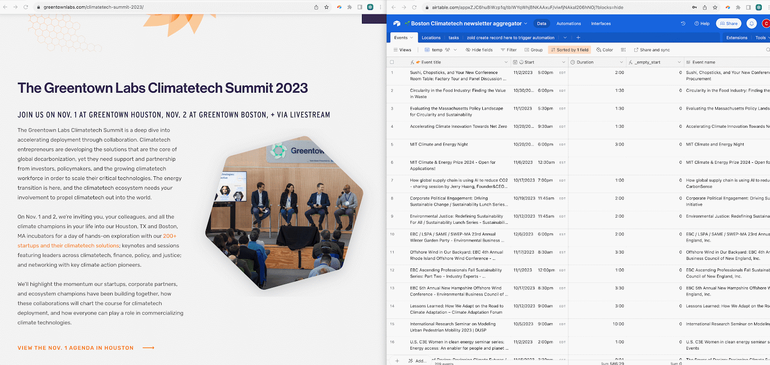This screenshot has width=770, height=365.
Task: Add a new record with bottom plus icon
Action: 397,361
